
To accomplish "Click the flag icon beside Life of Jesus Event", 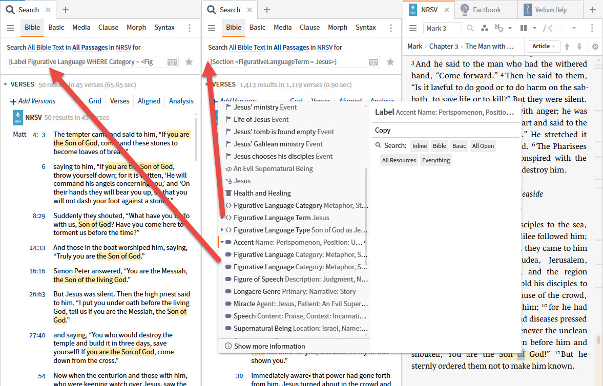I will [228, 120].
